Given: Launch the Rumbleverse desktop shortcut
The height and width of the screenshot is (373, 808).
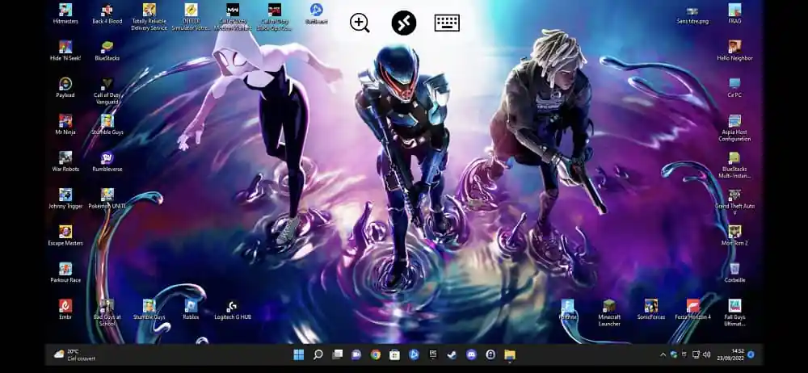Looking at the screenshot, I should pos(107,161).
